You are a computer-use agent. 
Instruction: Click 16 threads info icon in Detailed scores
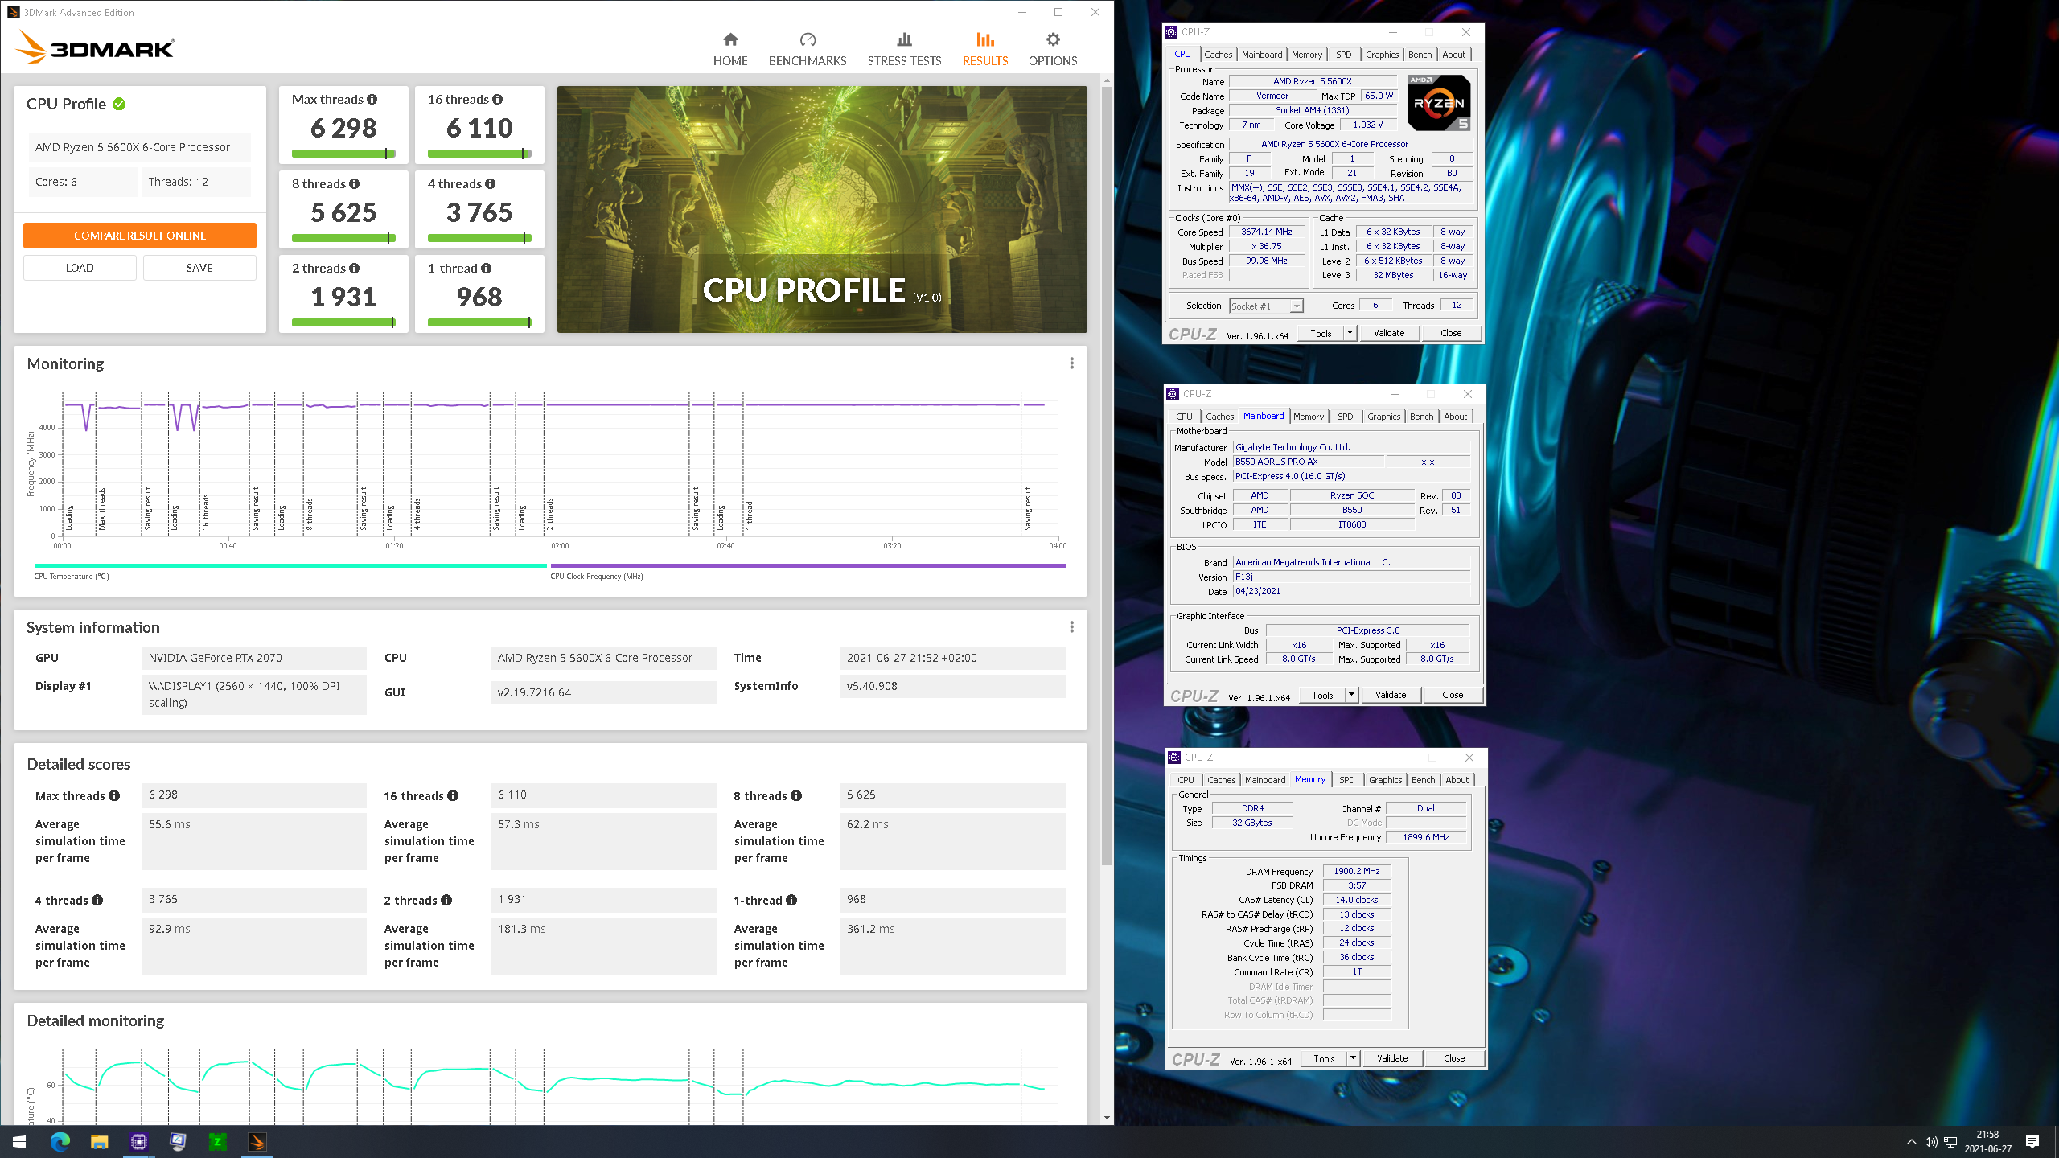point(453,796)
